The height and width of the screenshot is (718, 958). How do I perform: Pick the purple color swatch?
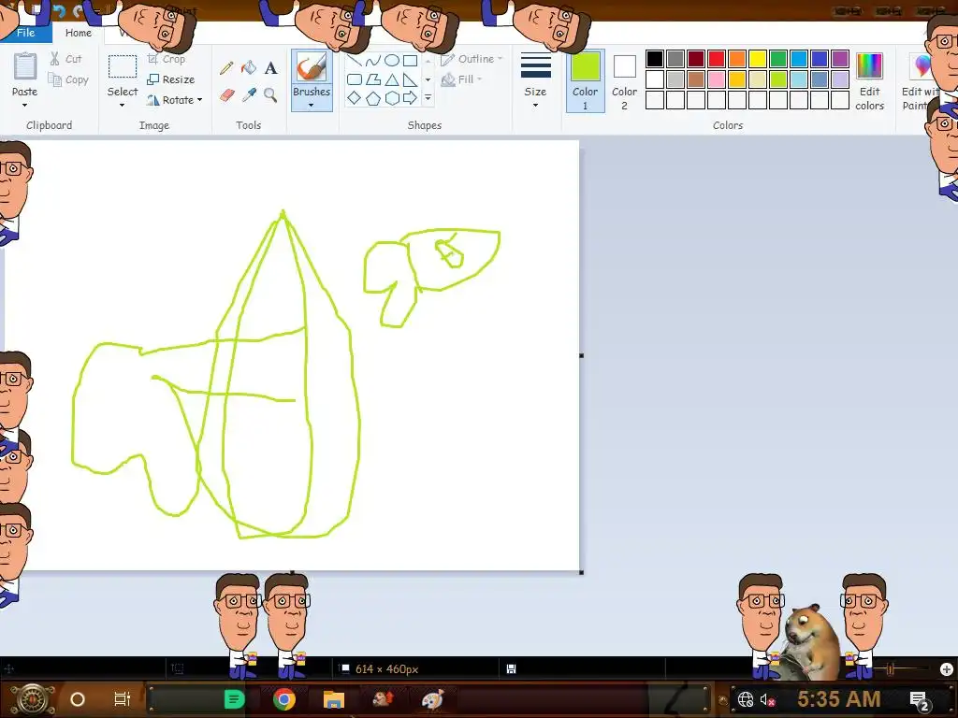[x=840, y=59]
